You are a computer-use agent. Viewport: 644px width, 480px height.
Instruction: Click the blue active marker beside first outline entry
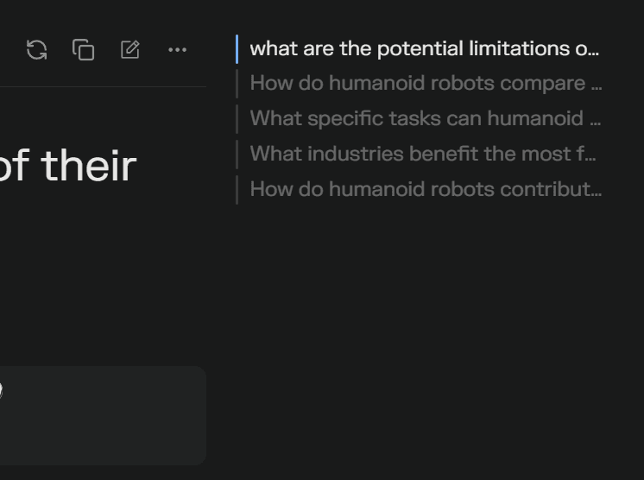[237, 49]
